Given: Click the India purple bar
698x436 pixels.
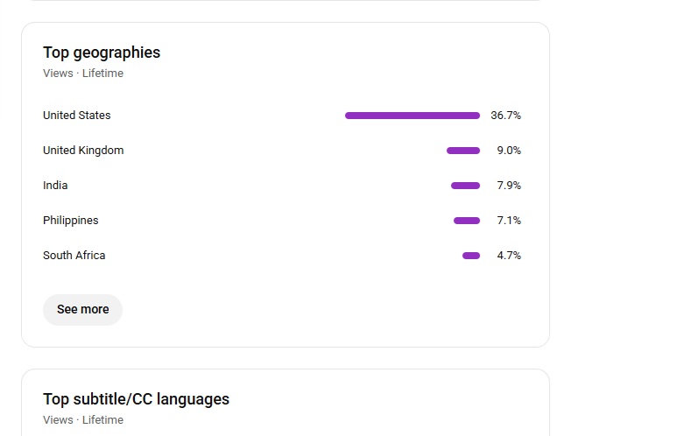Looking at the screenshot, I should 465,186.
